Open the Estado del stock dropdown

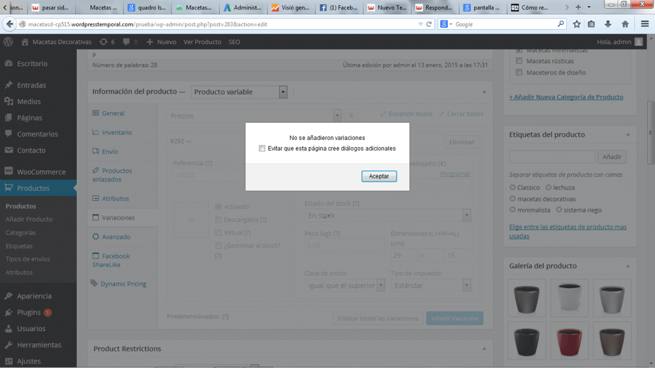[x=387, y=216]
